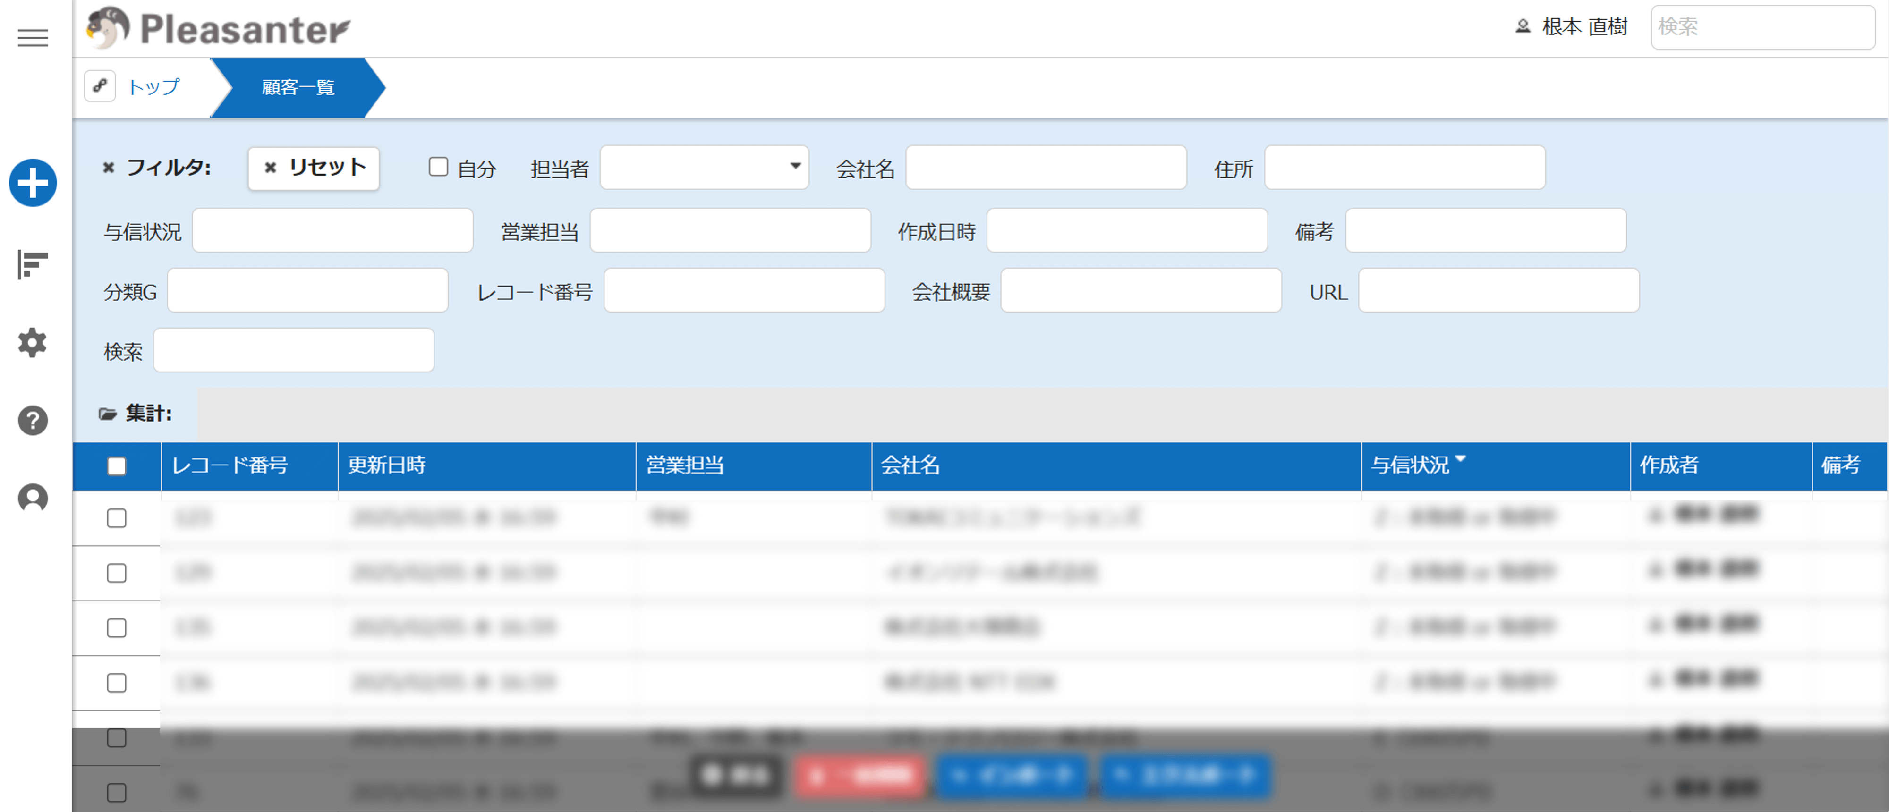The height and width of the screenshot is (812, 1889).
Task: Click the link icon beside トップ
Action: pos(101,86)
